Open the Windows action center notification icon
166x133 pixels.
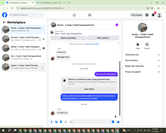(162, 130)
